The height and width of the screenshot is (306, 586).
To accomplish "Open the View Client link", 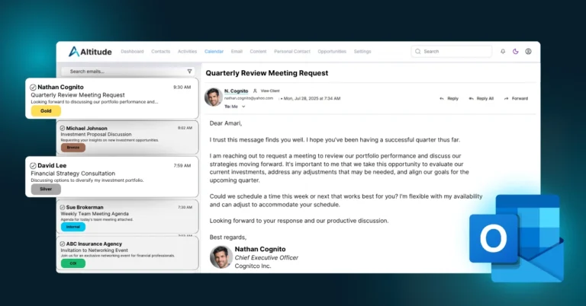I will point(270,91).
